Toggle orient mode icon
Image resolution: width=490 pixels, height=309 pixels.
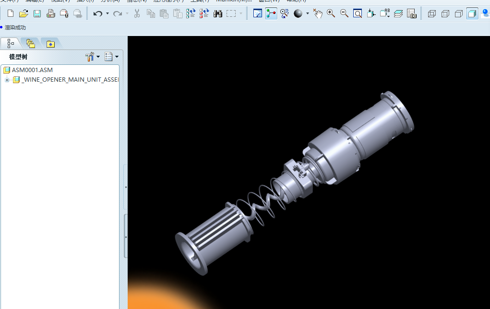[285, 13]
